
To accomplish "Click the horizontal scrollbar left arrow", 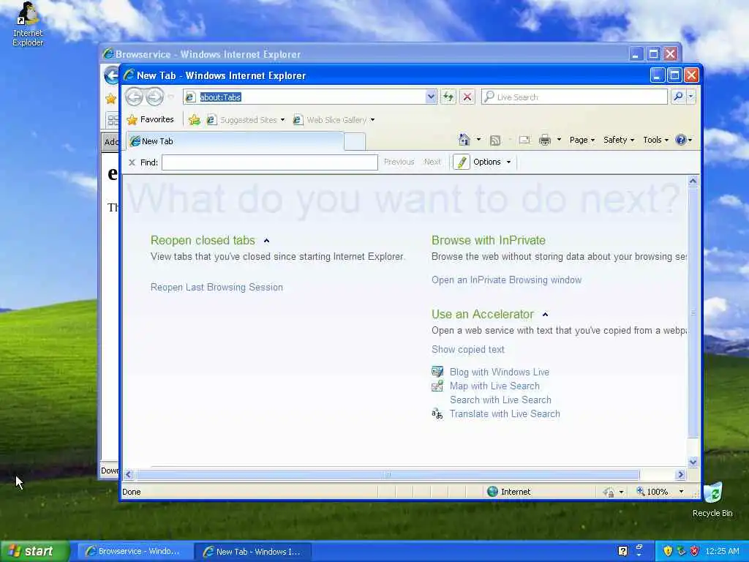I will (x=128, y=474).
